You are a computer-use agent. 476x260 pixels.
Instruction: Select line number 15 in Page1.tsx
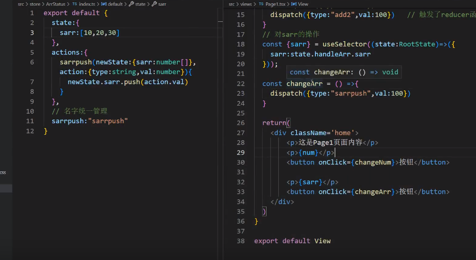click(x=241, y=15)
